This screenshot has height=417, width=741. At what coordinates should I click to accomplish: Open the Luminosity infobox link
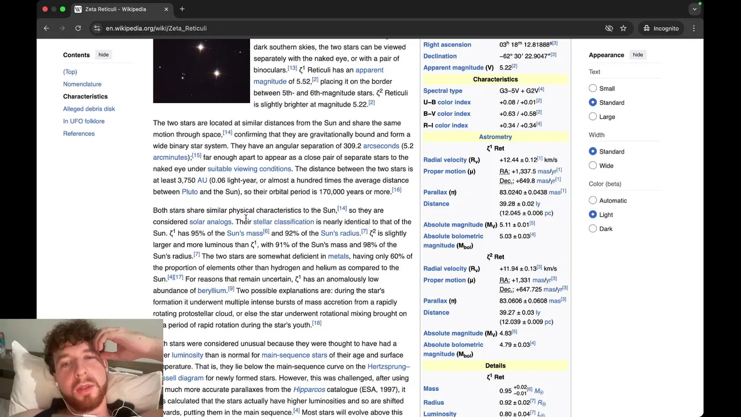point(440,414)
